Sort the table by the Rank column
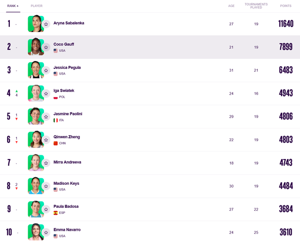 [13, 6]
